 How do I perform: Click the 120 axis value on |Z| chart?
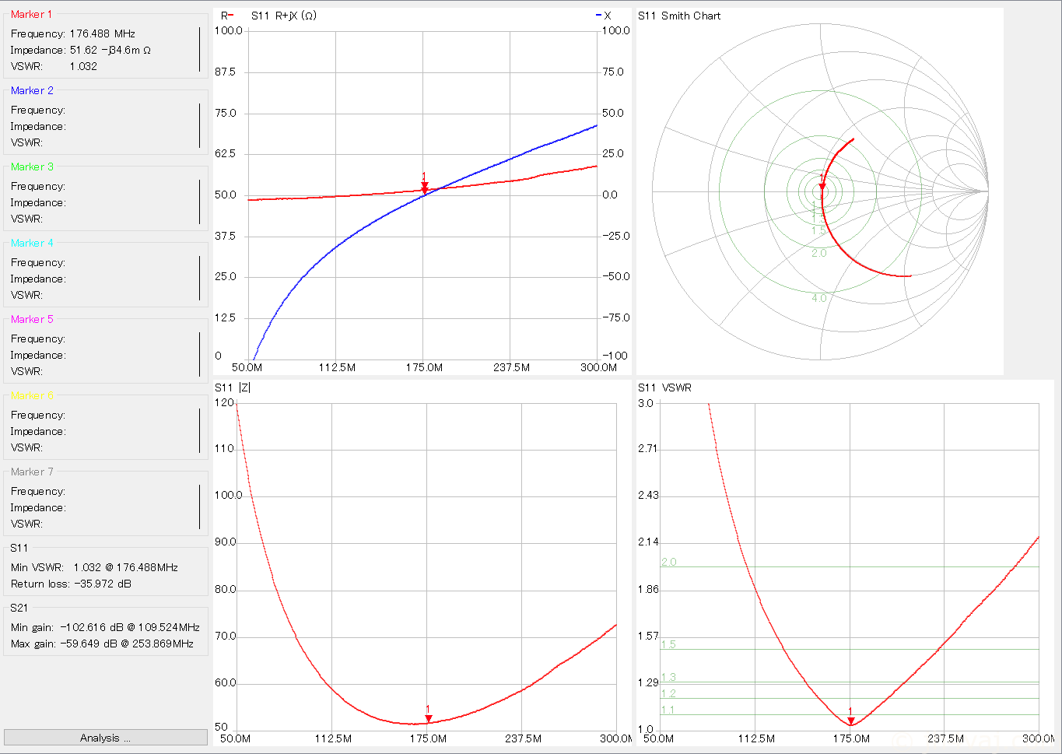(x=224, y=402)
